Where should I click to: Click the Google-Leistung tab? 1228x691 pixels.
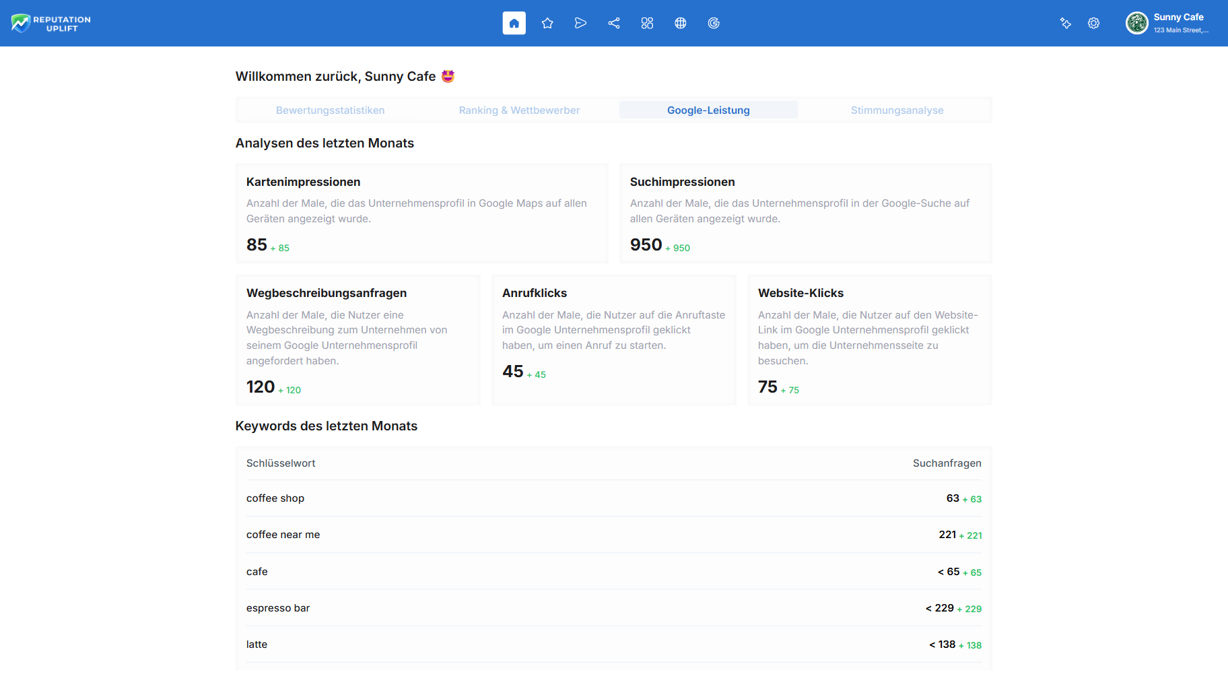pyautogui.click(x=708, y=110)
